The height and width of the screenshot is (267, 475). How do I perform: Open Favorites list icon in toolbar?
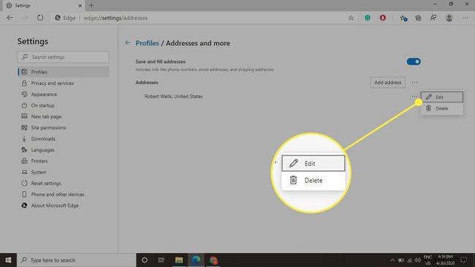tap(403, 18)
